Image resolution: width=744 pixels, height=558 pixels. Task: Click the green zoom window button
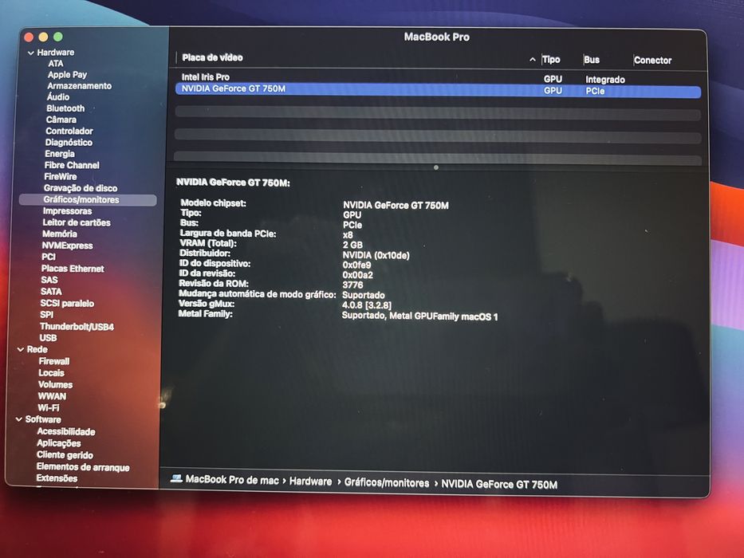click(x=58, y=37)
